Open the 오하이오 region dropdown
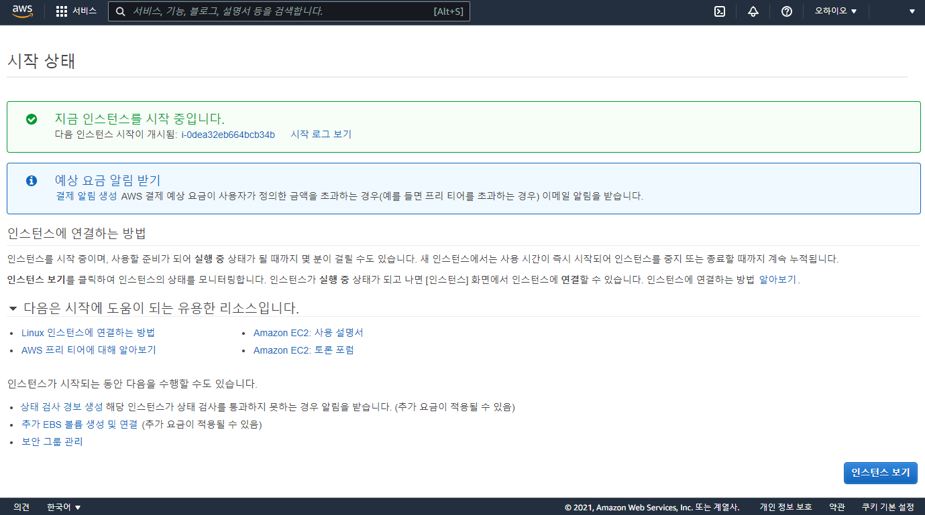The width and height of the screenshot is (925, 515). point(836,11)
